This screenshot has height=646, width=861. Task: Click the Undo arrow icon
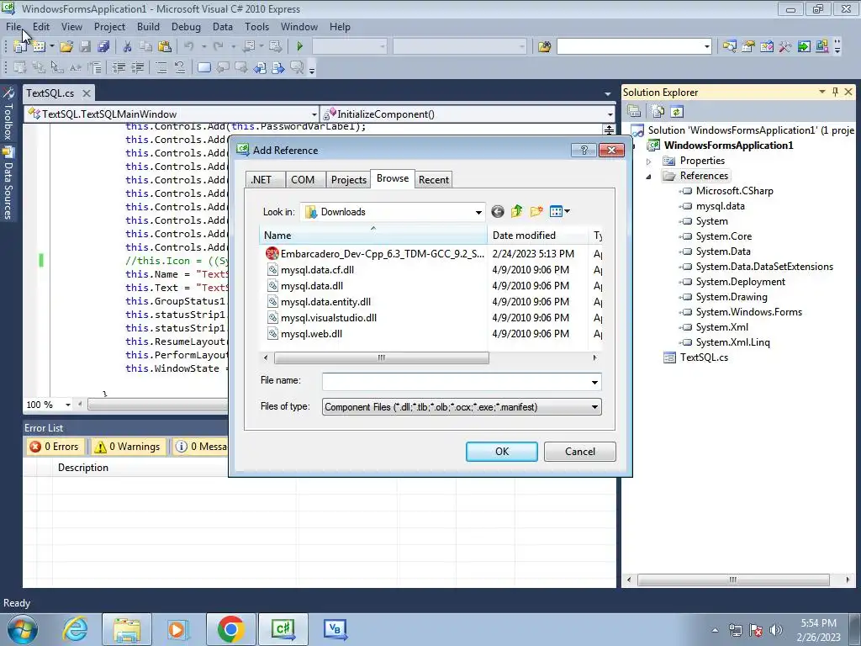coord(189,47)
